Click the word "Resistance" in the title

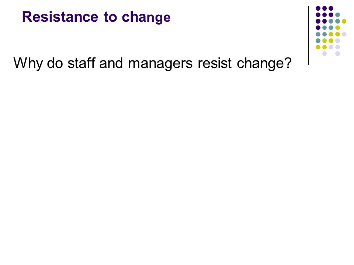pyautogui.click(x=60, y=17)
